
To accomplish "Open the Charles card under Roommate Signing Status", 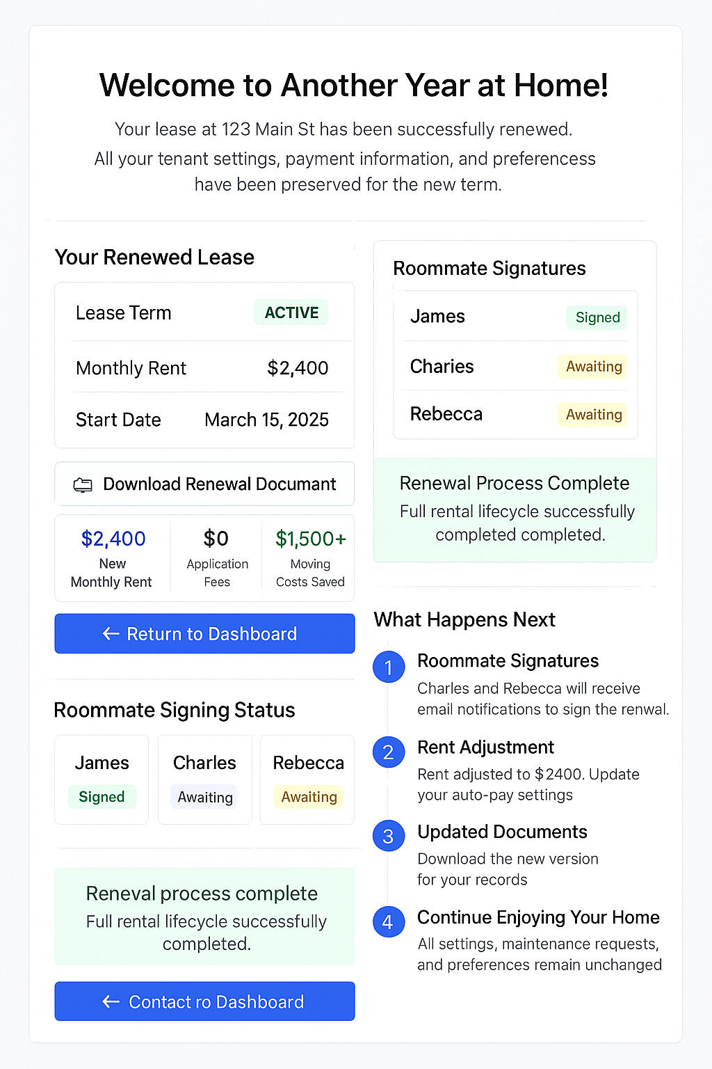I will [204, 779].
